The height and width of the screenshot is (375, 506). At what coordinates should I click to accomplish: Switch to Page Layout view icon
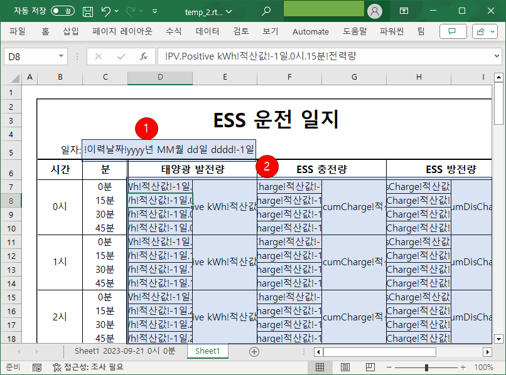(345, 367)
